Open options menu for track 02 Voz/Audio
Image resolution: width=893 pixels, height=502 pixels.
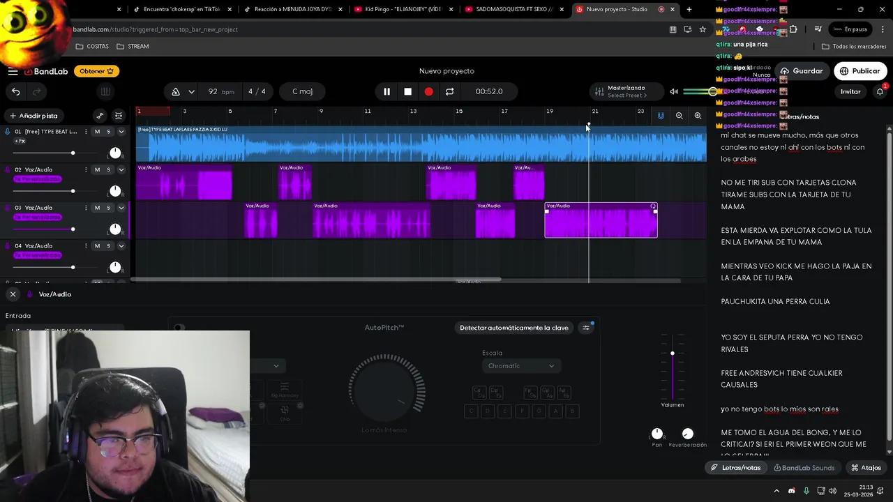tap(86, 169)
